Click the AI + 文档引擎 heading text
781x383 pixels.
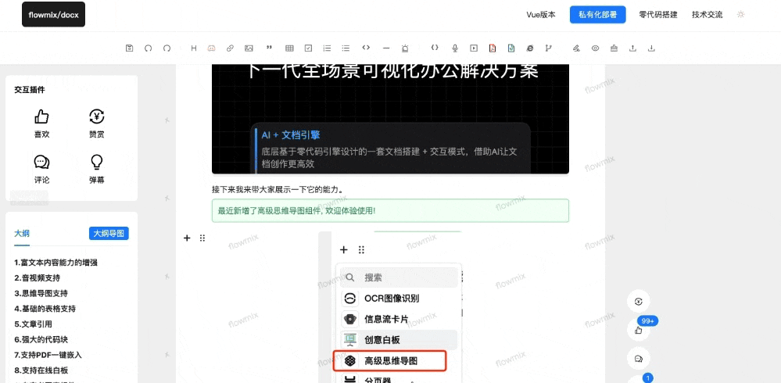(x=290, y=135)
